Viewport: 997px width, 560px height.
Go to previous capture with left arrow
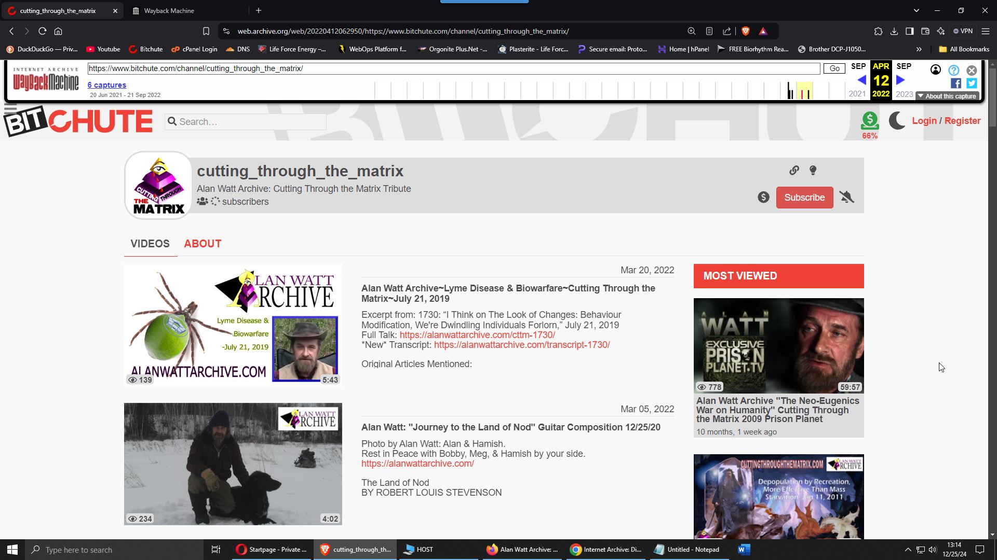coord(861,80)
